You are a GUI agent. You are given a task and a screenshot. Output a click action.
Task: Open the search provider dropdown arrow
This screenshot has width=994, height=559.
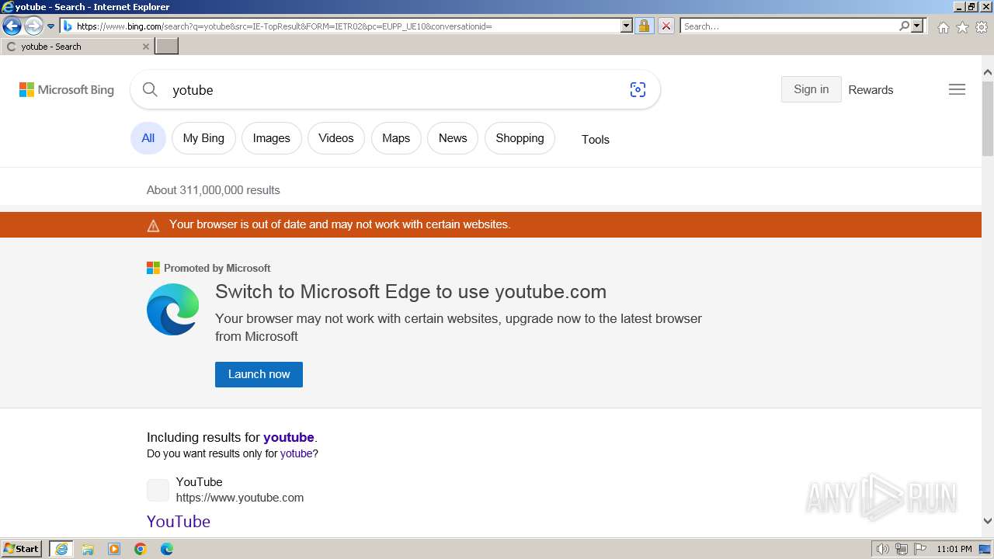pyautogui.click(x=917, y=26)
